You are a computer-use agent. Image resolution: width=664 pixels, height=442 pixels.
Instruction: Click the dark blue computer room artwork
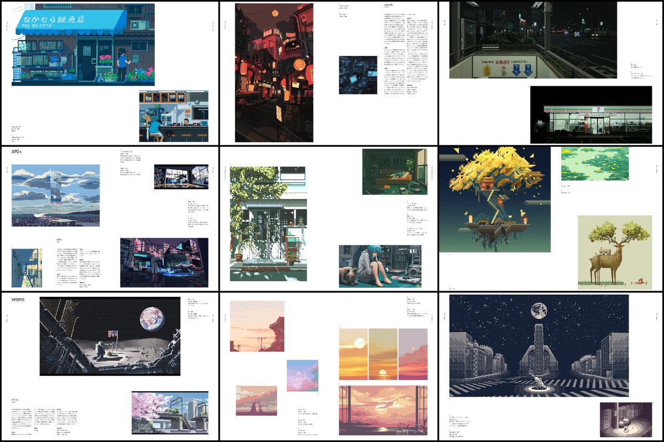coord(358,75)
